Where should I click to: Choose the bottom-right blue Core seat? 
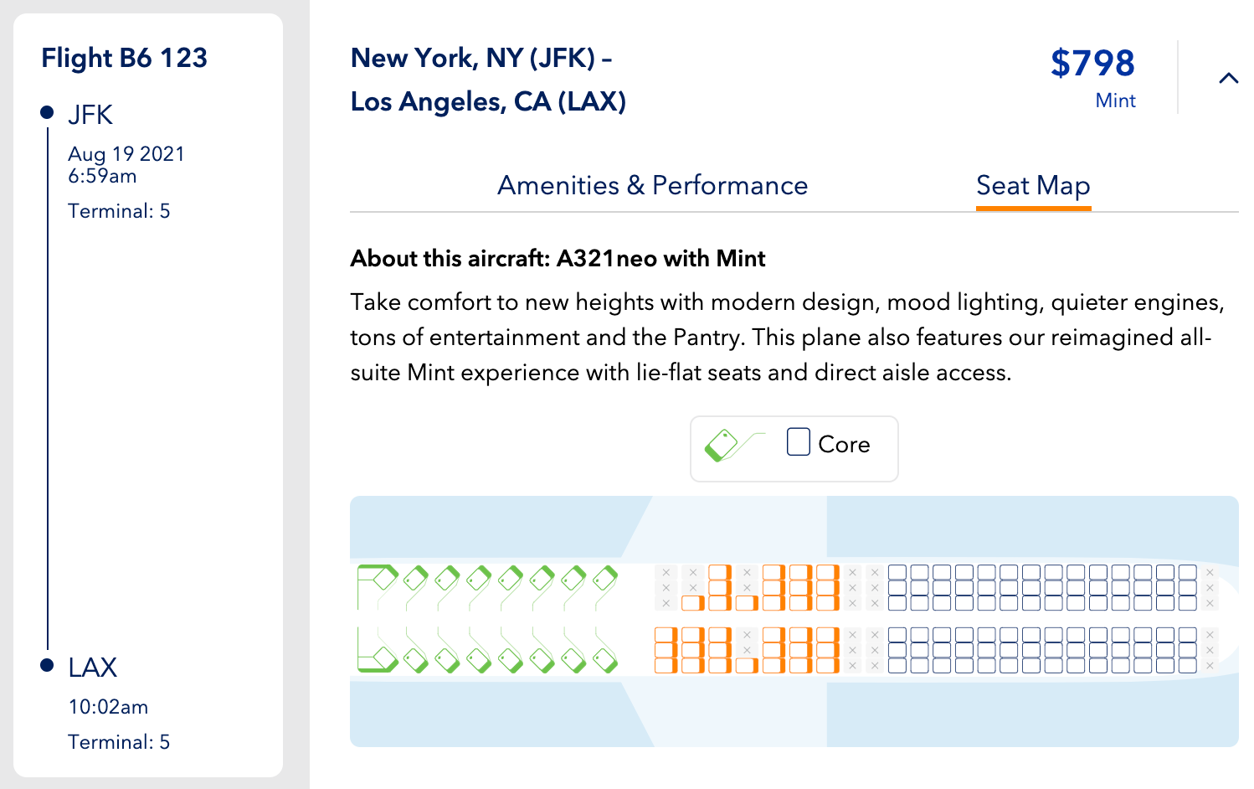point(1187,666)
